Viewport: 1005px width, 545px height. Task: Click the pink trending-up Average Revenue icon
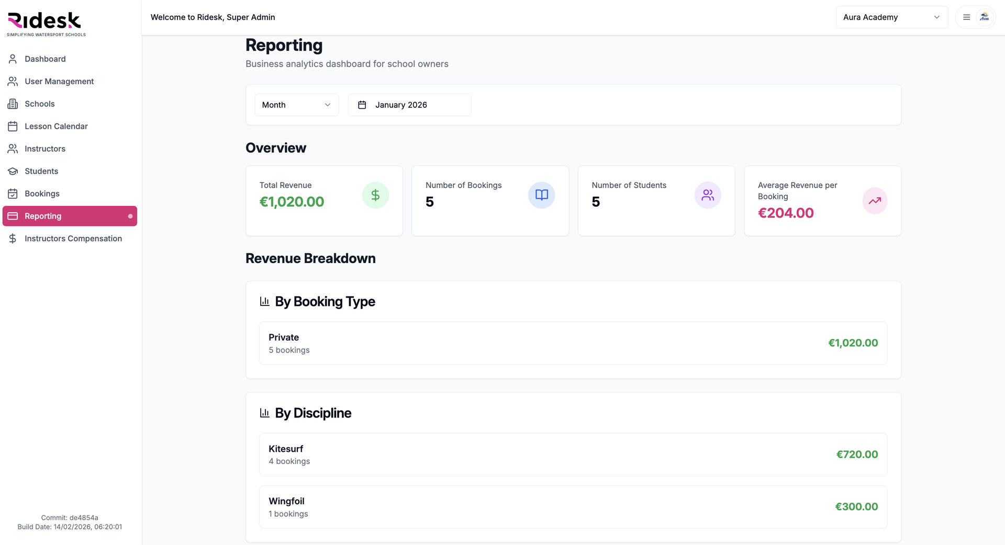click(x=875, y=201)
